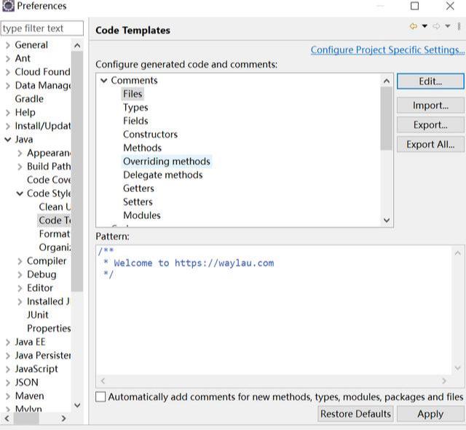Open Organize Imports preferences page

click(x=55, y=247)
